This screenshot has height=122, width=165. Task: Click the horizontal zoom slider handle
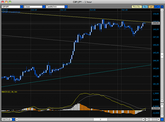coord(151,119)
